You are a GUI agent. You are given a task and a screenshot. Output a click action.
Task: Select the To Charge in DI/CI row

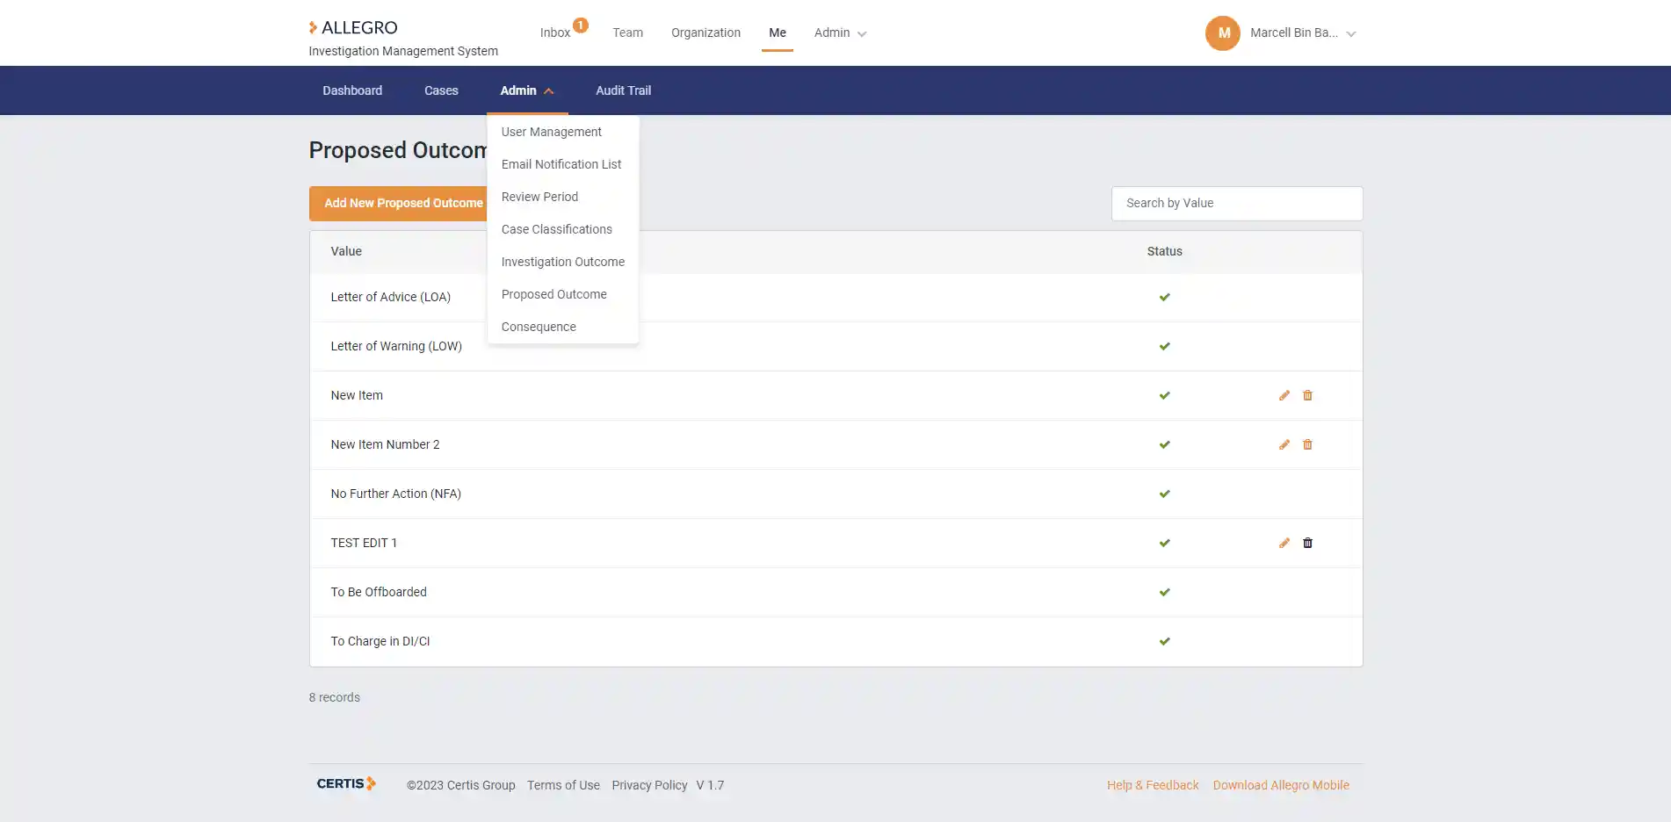(835, 641)
